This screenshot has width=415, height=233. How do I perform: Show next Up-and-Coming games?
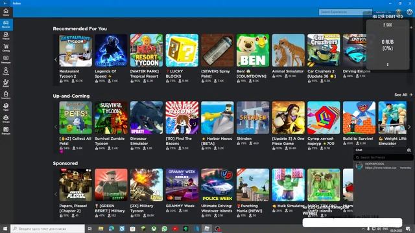pyautogui.click(x=409, y=127)
